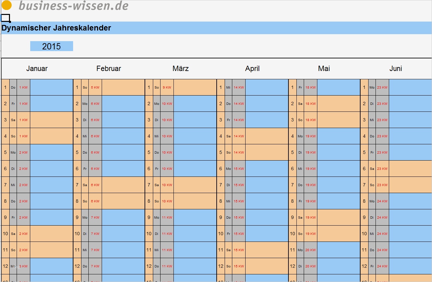
Task: Click the April month header
Action: point(252,68)
